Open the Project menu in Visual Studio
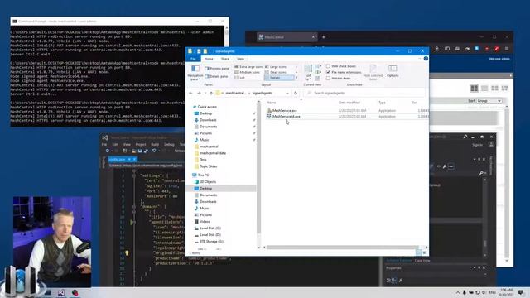Viewport: 530px width, 298px height. pos(141,144)
